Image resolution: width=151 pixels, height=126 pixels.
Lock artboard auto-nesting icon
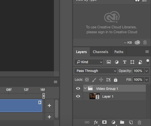pos(108,80)
